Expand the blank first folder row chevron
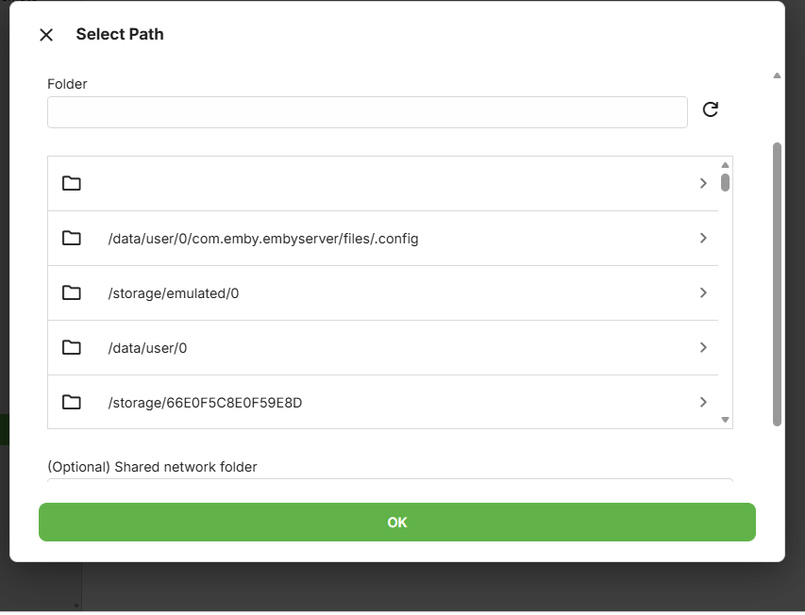805x615 pixels. pos(703,183)
